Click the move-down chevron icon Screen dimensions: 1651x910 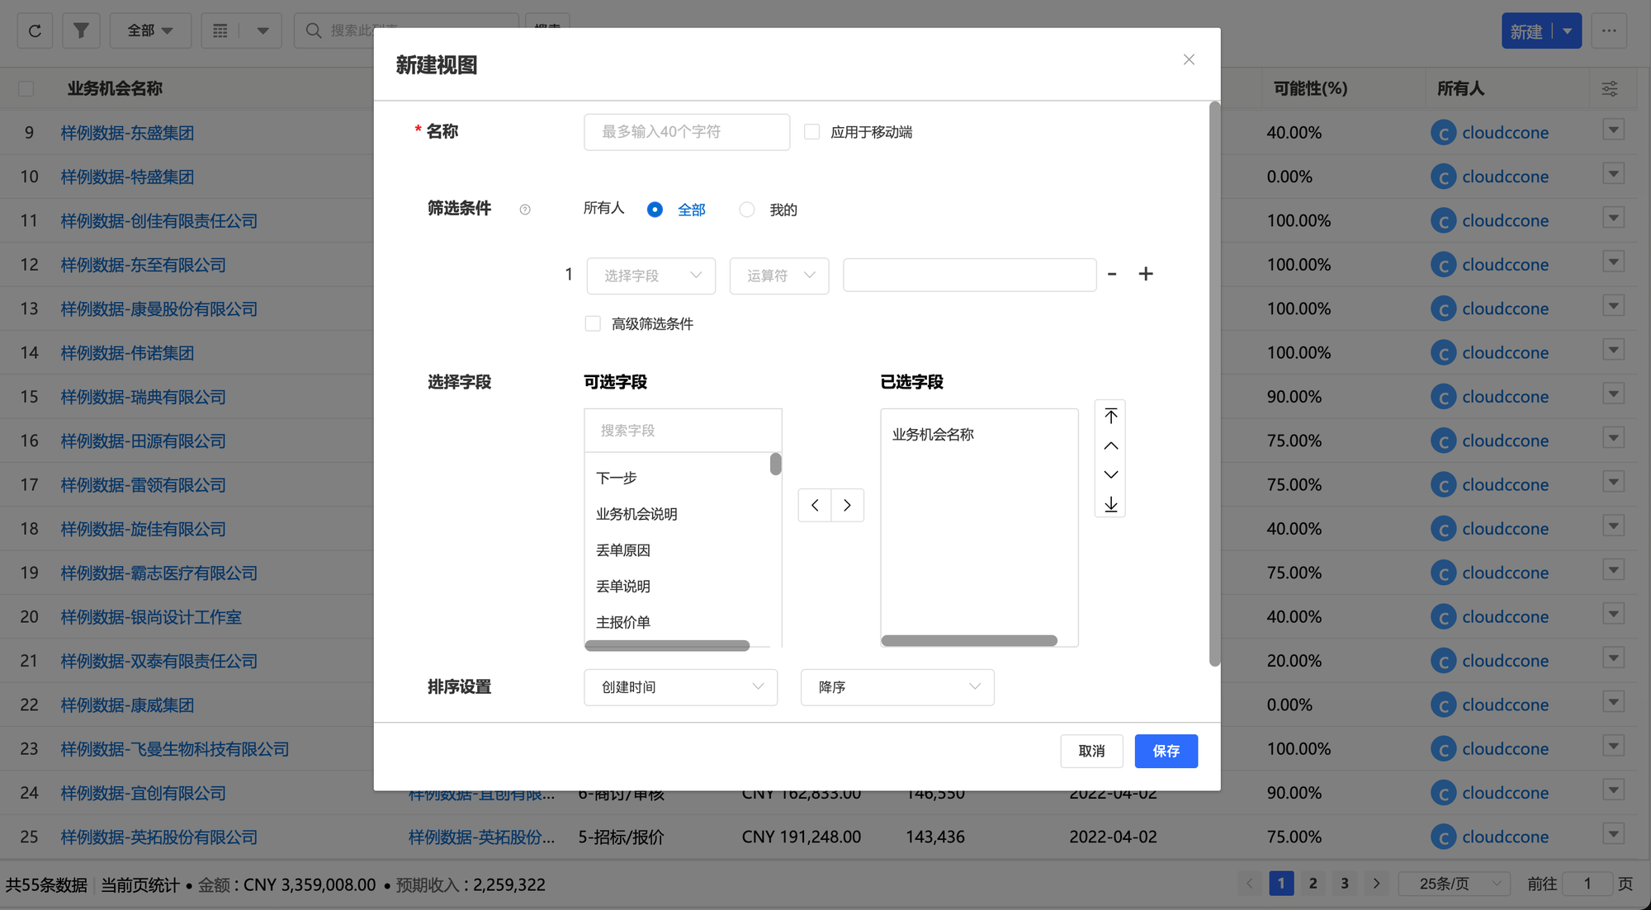[x=1110, y=474]
